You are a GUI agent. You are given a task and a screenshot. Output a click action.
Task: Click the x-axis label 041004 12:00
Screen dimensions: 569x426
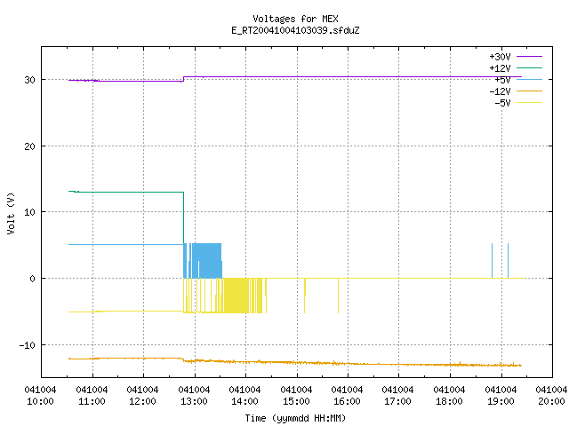(142, 396)
